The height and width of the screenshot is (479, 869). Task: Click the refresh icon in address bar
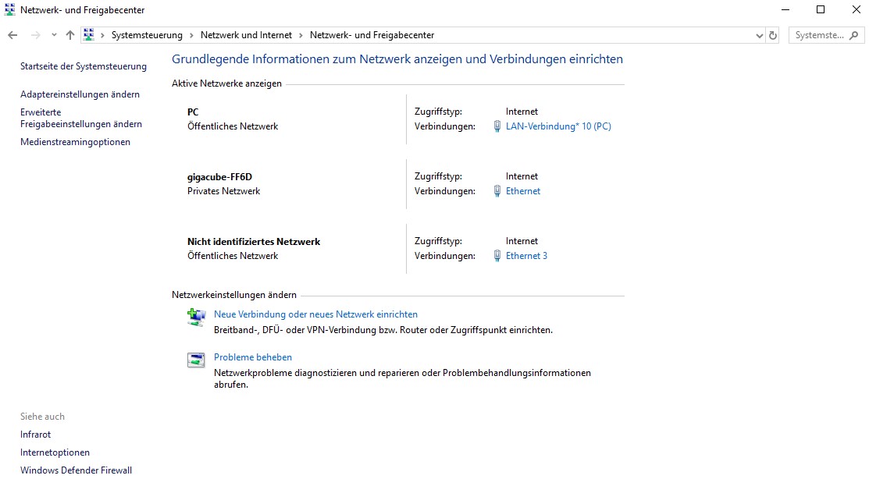click(773, 35)
